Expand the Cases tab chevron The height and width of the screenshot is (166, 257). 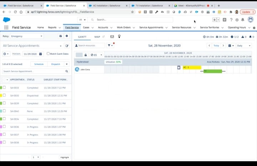(x=92, y=28)
